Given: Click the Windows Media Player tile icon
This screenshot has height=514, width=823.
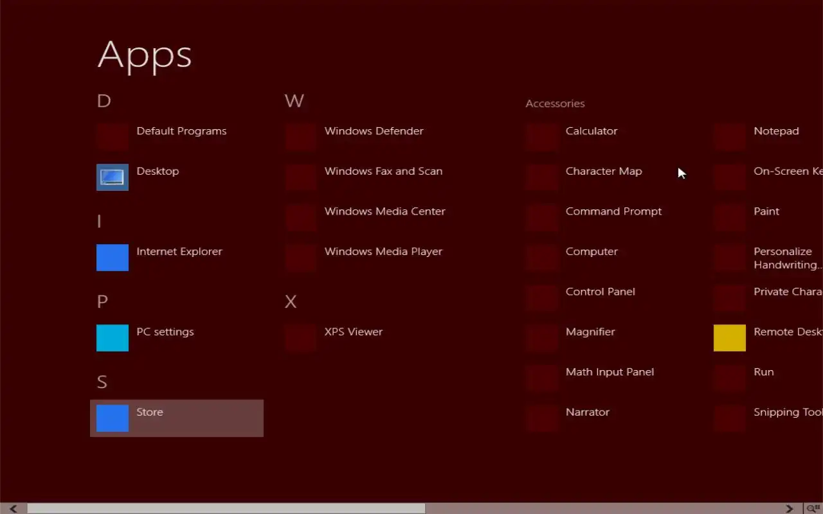Looking at the screenshot, I should tap(300, 258).
